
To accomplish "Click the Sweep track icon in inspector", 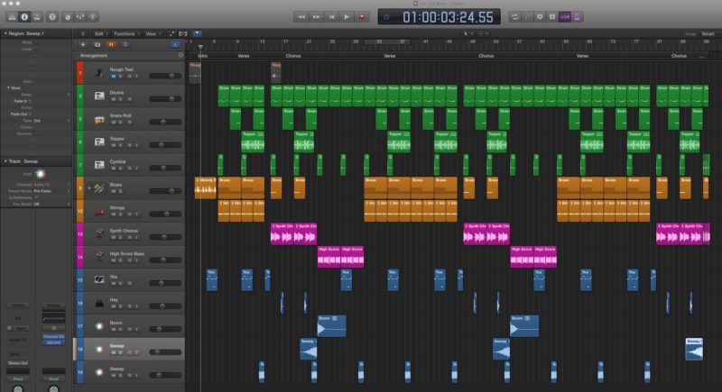I will point(40,174).
